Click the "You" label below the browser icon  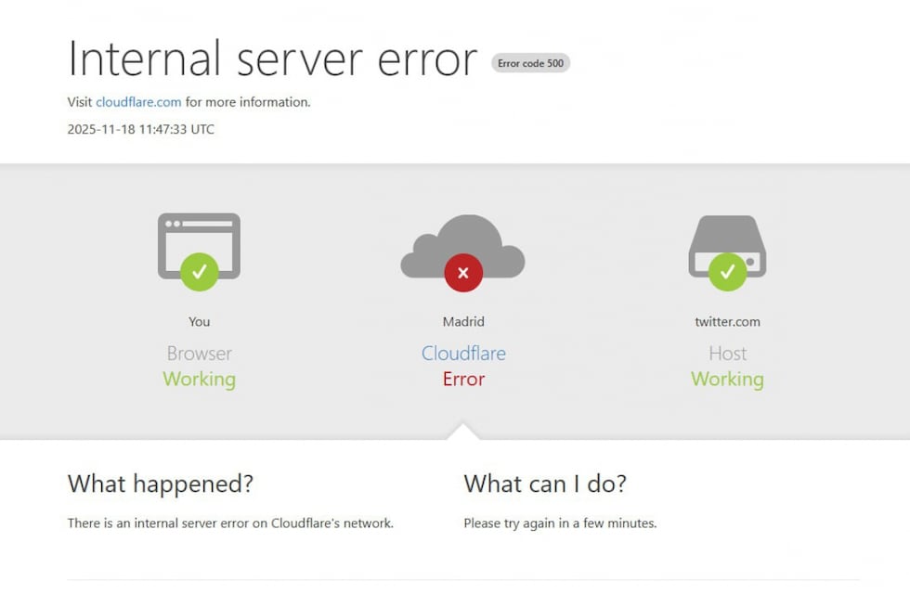point(199,321)
